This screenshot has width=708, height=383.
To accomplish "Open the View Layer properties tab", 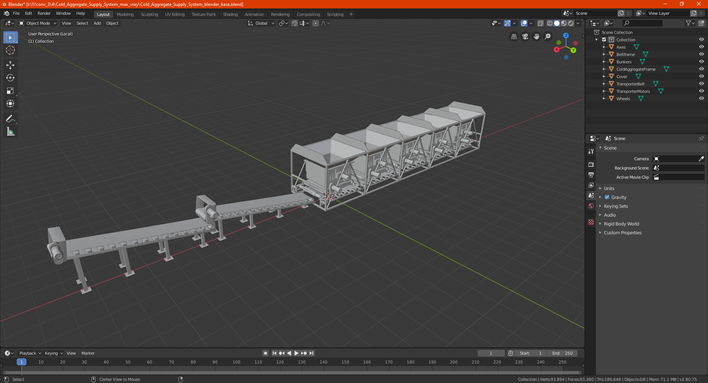I will click(x=591, y=185).
